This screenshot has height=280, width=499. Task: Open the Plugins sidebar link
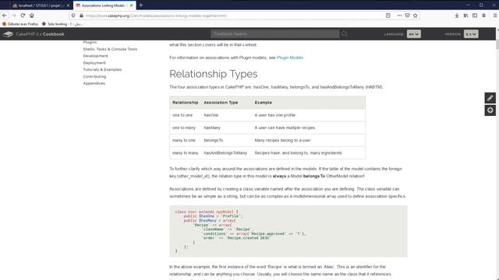click(90, 42)
